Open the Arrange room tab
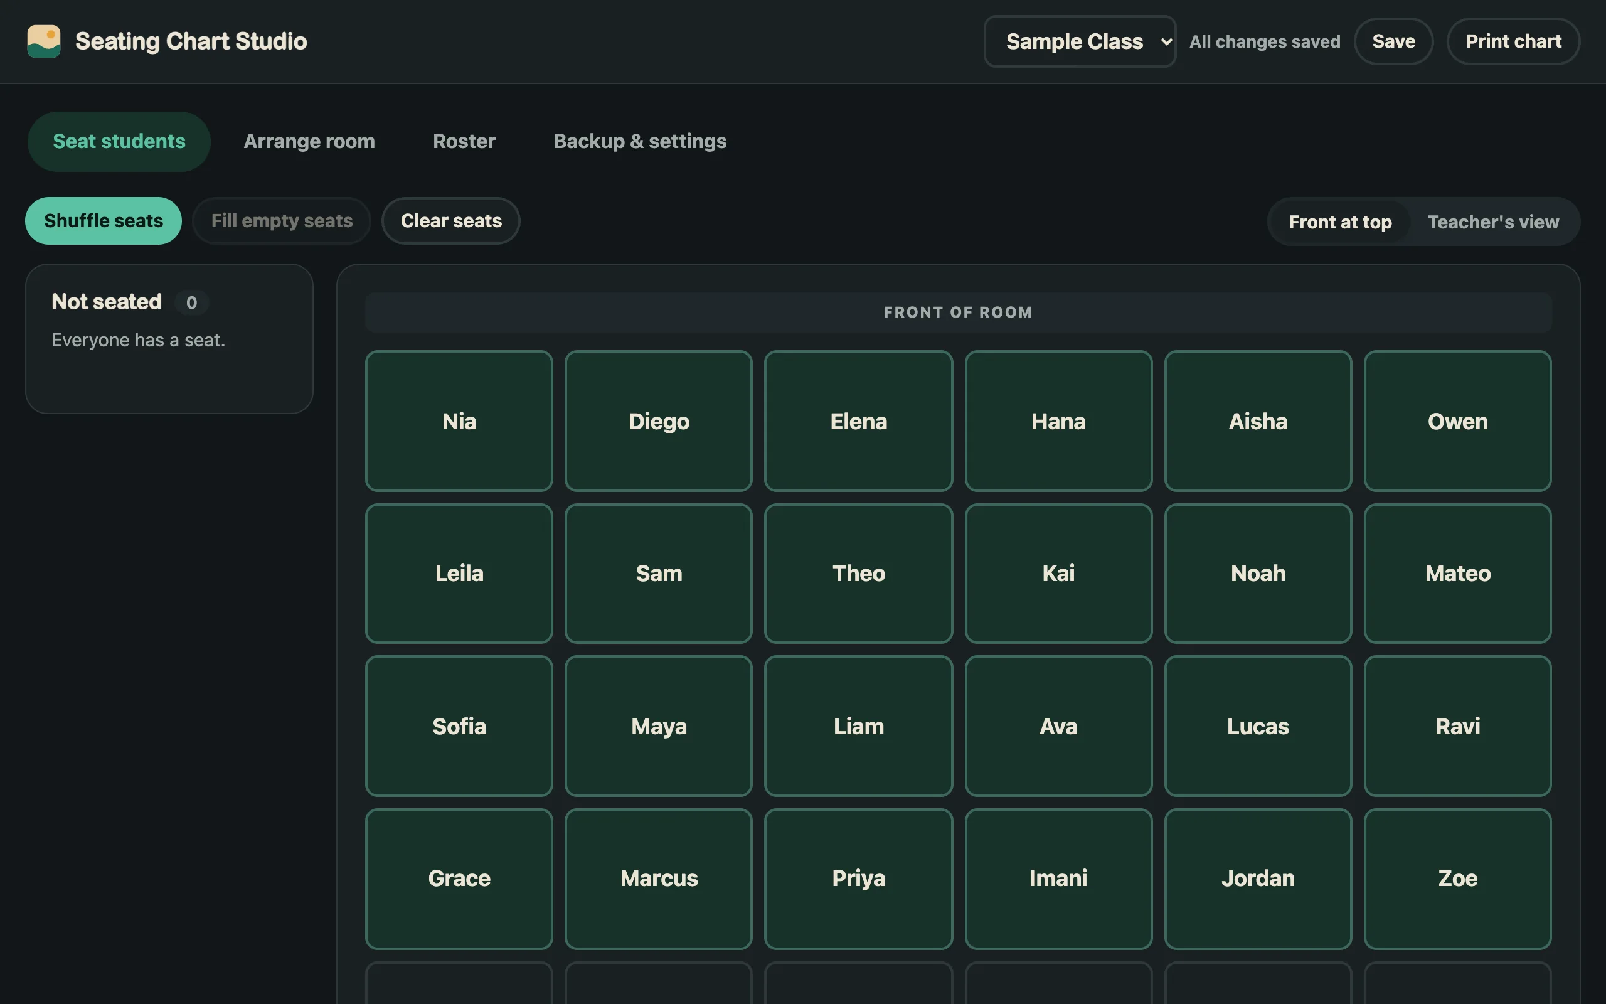This screenshot has width=1606, height=1004. click(x=309, y=141)
